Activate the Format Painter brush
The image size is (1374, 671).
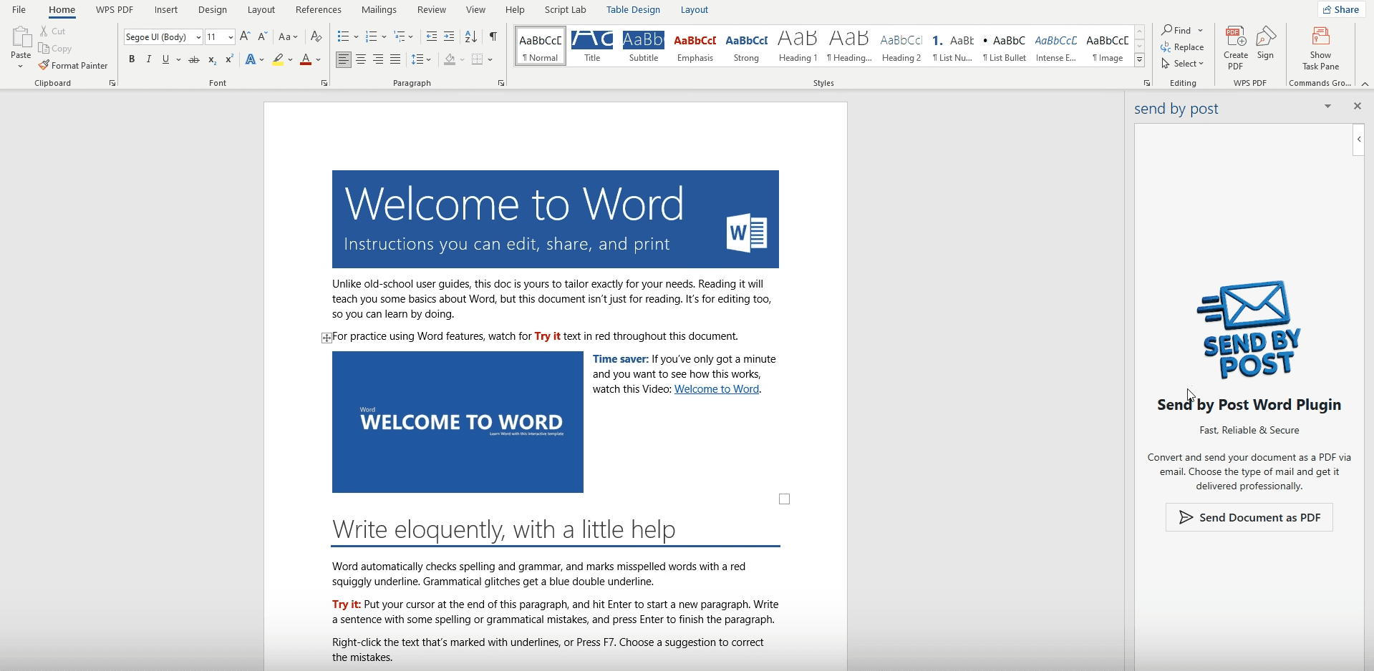[x=44, y=65]
